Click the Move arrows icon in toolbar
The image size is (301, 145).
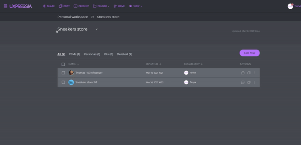[115, 6]
